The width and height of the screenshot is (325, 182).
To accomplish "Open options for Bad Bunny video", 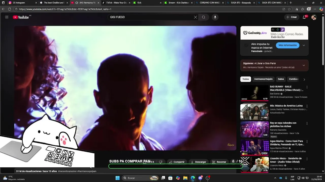I will pyautogui.click(x=307, y=87).
